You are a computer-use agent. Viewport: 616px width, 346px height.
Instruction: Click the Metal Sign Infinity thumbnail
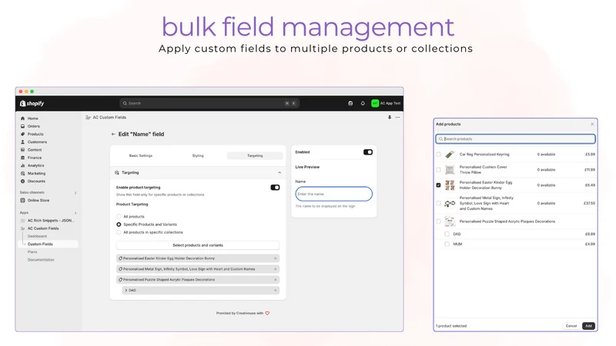[450, 203]
